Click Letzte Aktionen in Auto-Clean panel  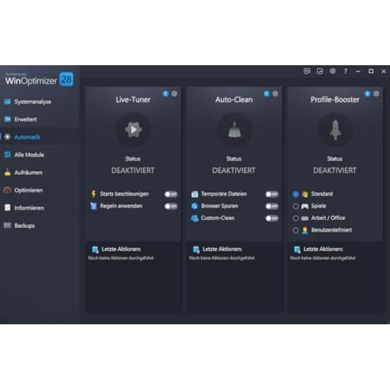click(x=222, y=249)
